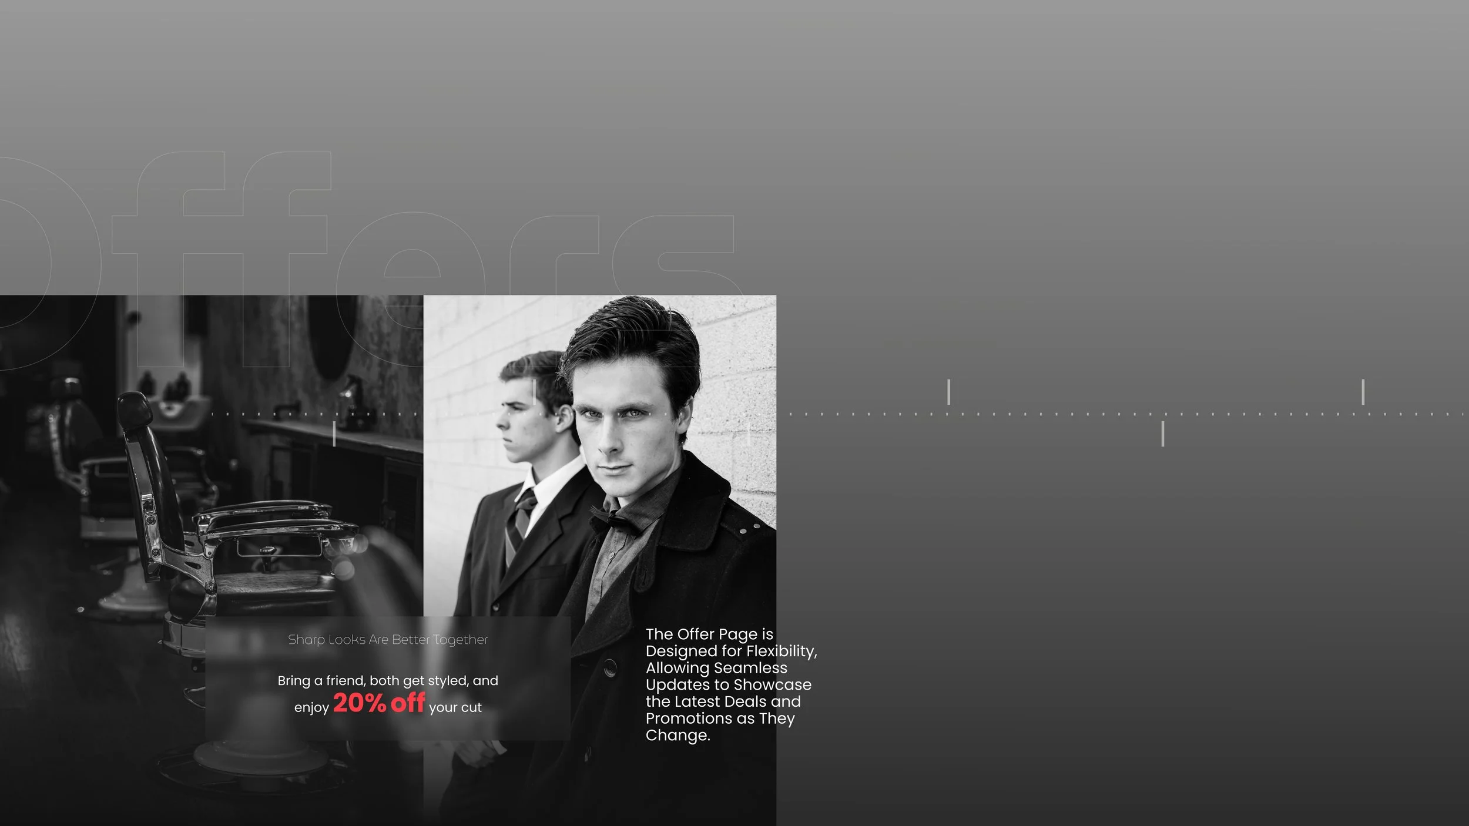Click the Sharp Looks Are Better Together headline
1469x826 pixels.
pos(388,640)
